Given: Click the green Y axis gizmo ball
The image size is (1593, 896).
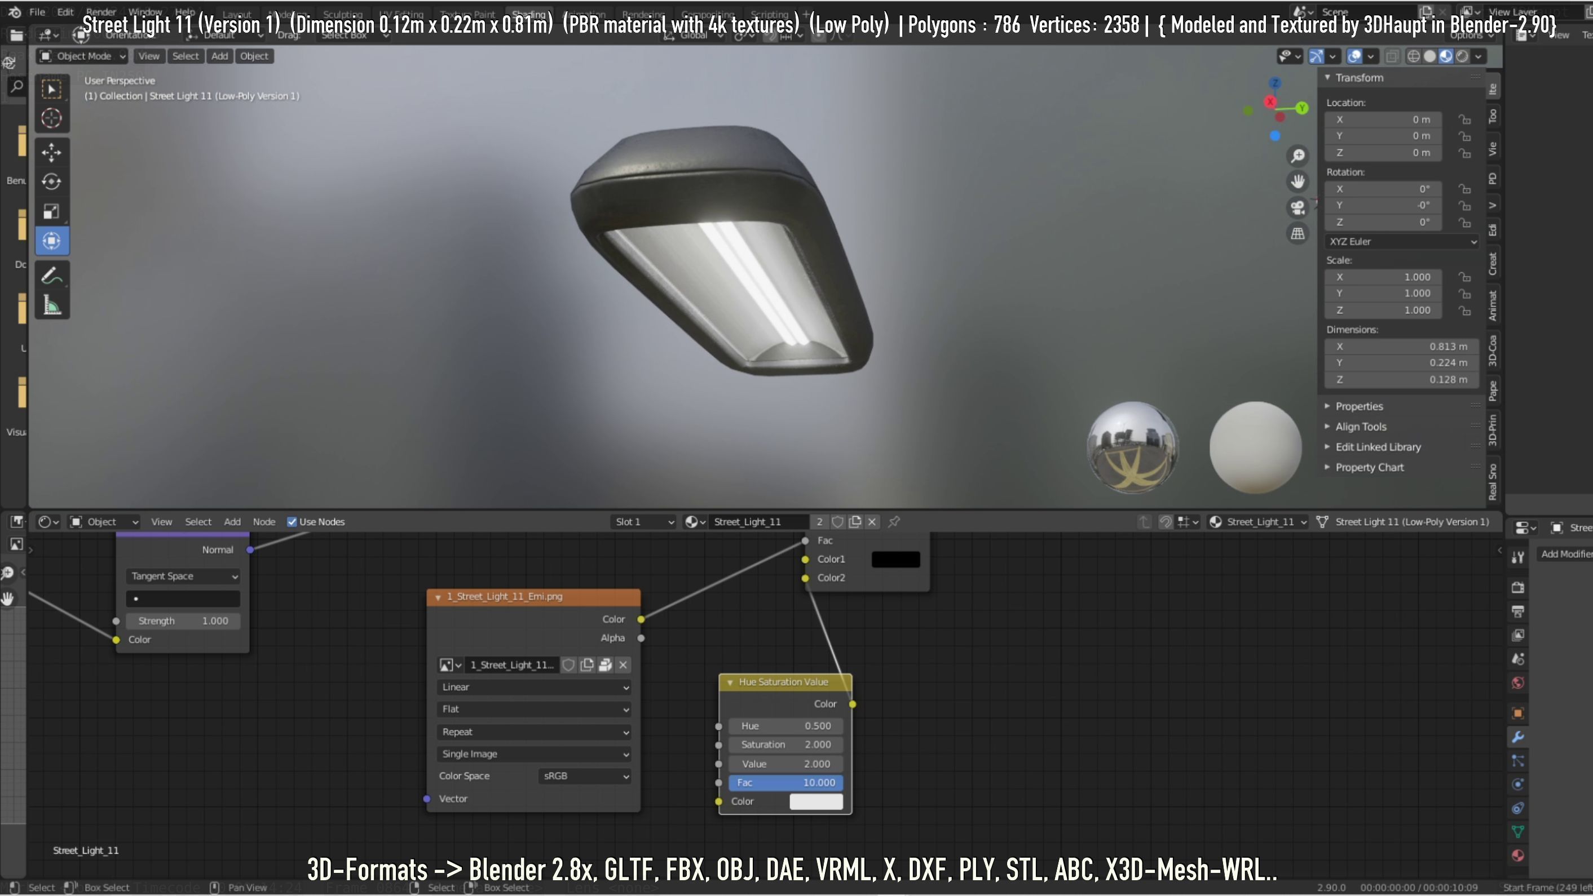Looking at the screenshot, I should point(1301,108).
